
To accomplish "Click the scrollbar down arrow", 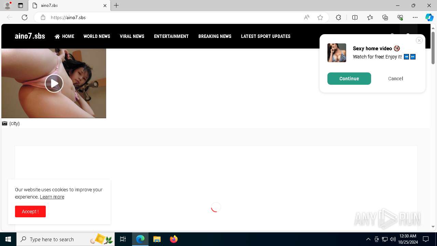I will 433,227.
